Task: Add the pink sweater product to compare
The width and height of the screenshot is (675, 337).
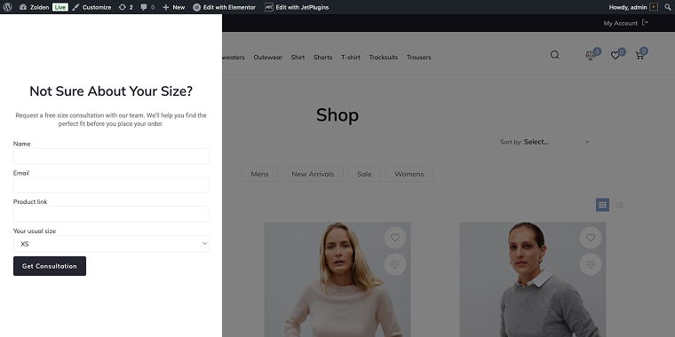Action: 395,264
